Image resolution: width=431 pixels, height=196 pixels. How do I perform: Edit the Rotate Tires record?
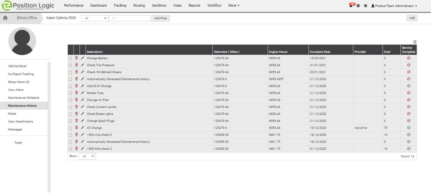tap(83, 93)
